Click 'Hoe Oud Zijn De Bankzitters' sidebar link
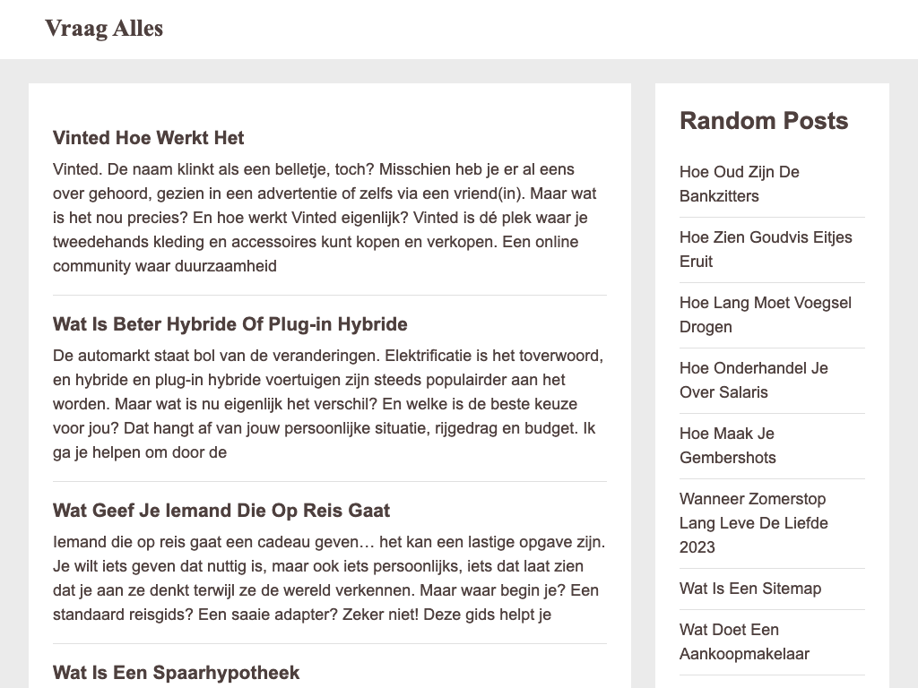 [739, 184]
